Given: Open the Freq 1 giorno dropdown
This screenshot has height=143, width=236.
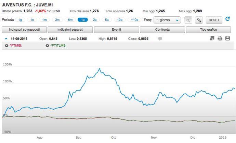Looking at the screenshot, I should point(167,20).
